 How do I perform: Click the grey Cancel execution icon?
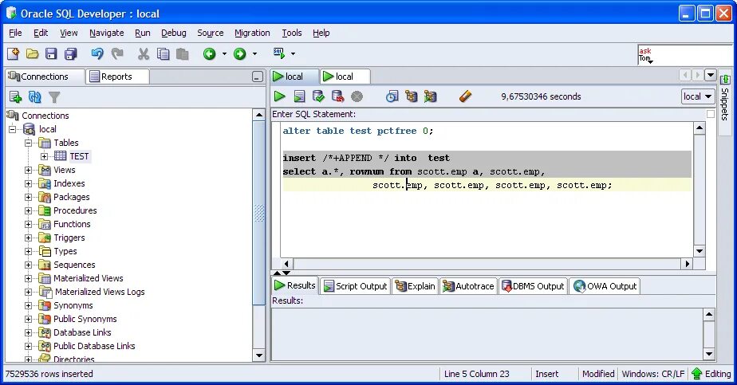point(357,96)
